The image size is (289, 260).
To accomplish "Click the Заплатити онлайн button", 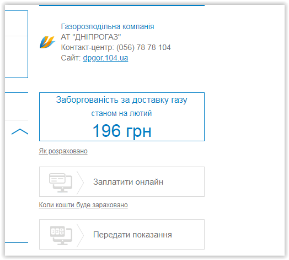I will 122,182.
